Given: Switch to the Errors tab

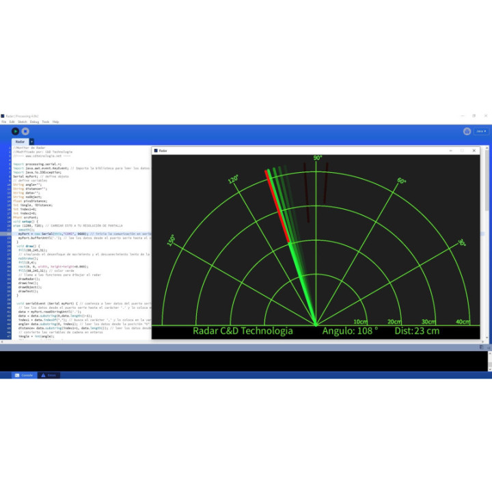Looking at the screenshot, I should (x=49, y=375).
